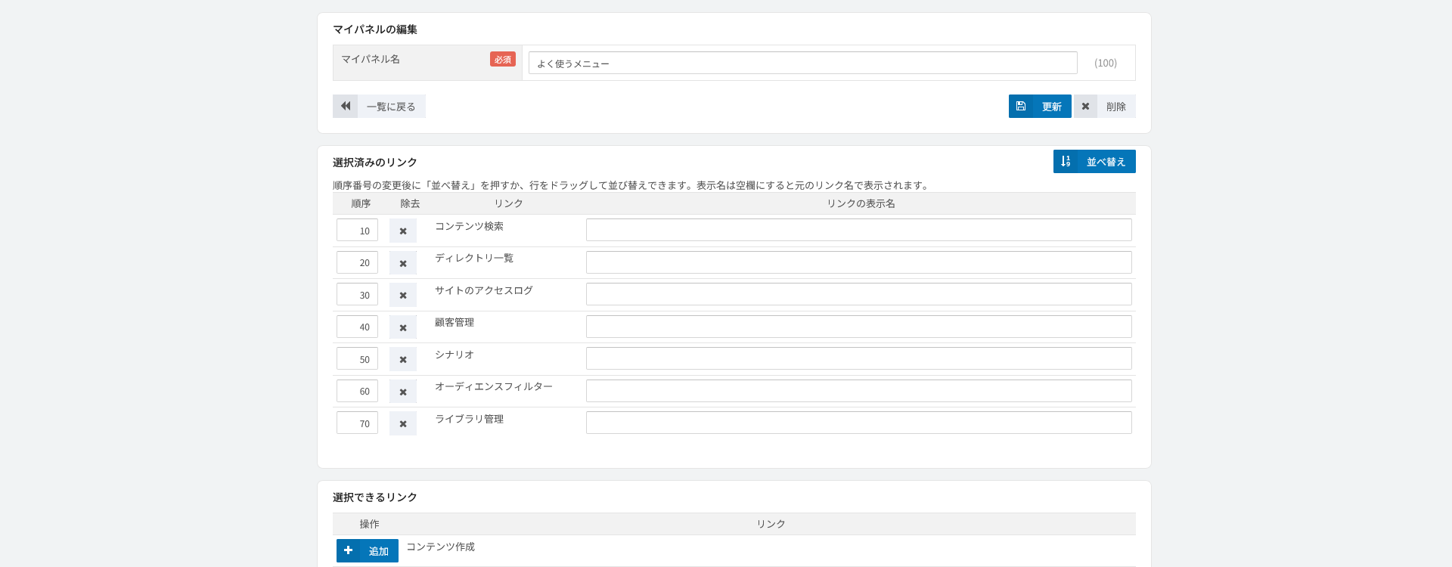Remove the ディレクトリ一覧 link row
This screenshot has width=1452, height=567.
[x=403, y=263]
